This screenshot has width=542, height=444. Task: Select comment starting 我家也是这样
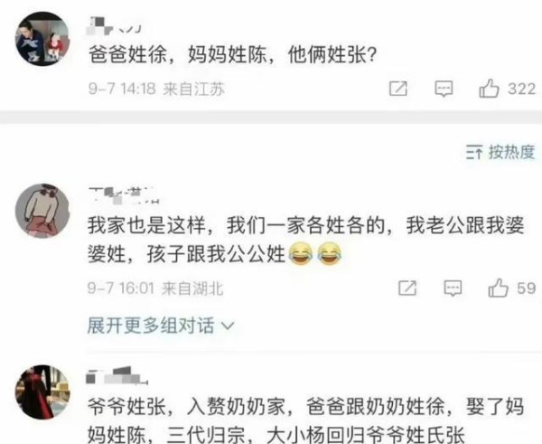pyautogui.click(x=306, y=240)
